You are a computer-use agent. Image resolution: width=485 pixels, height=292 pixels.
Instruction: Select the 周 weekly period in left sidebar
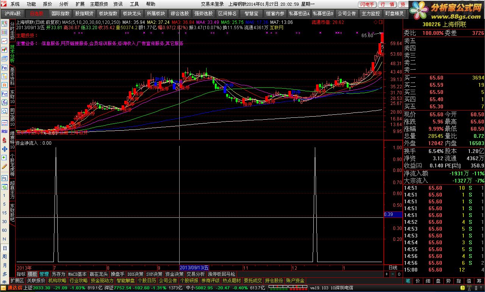tap(5, 257)
